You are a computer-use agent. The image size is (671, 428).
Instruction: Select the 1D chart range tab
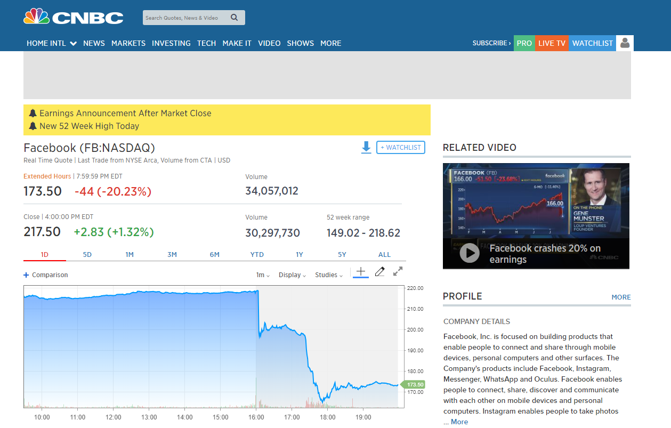[45, 255]
